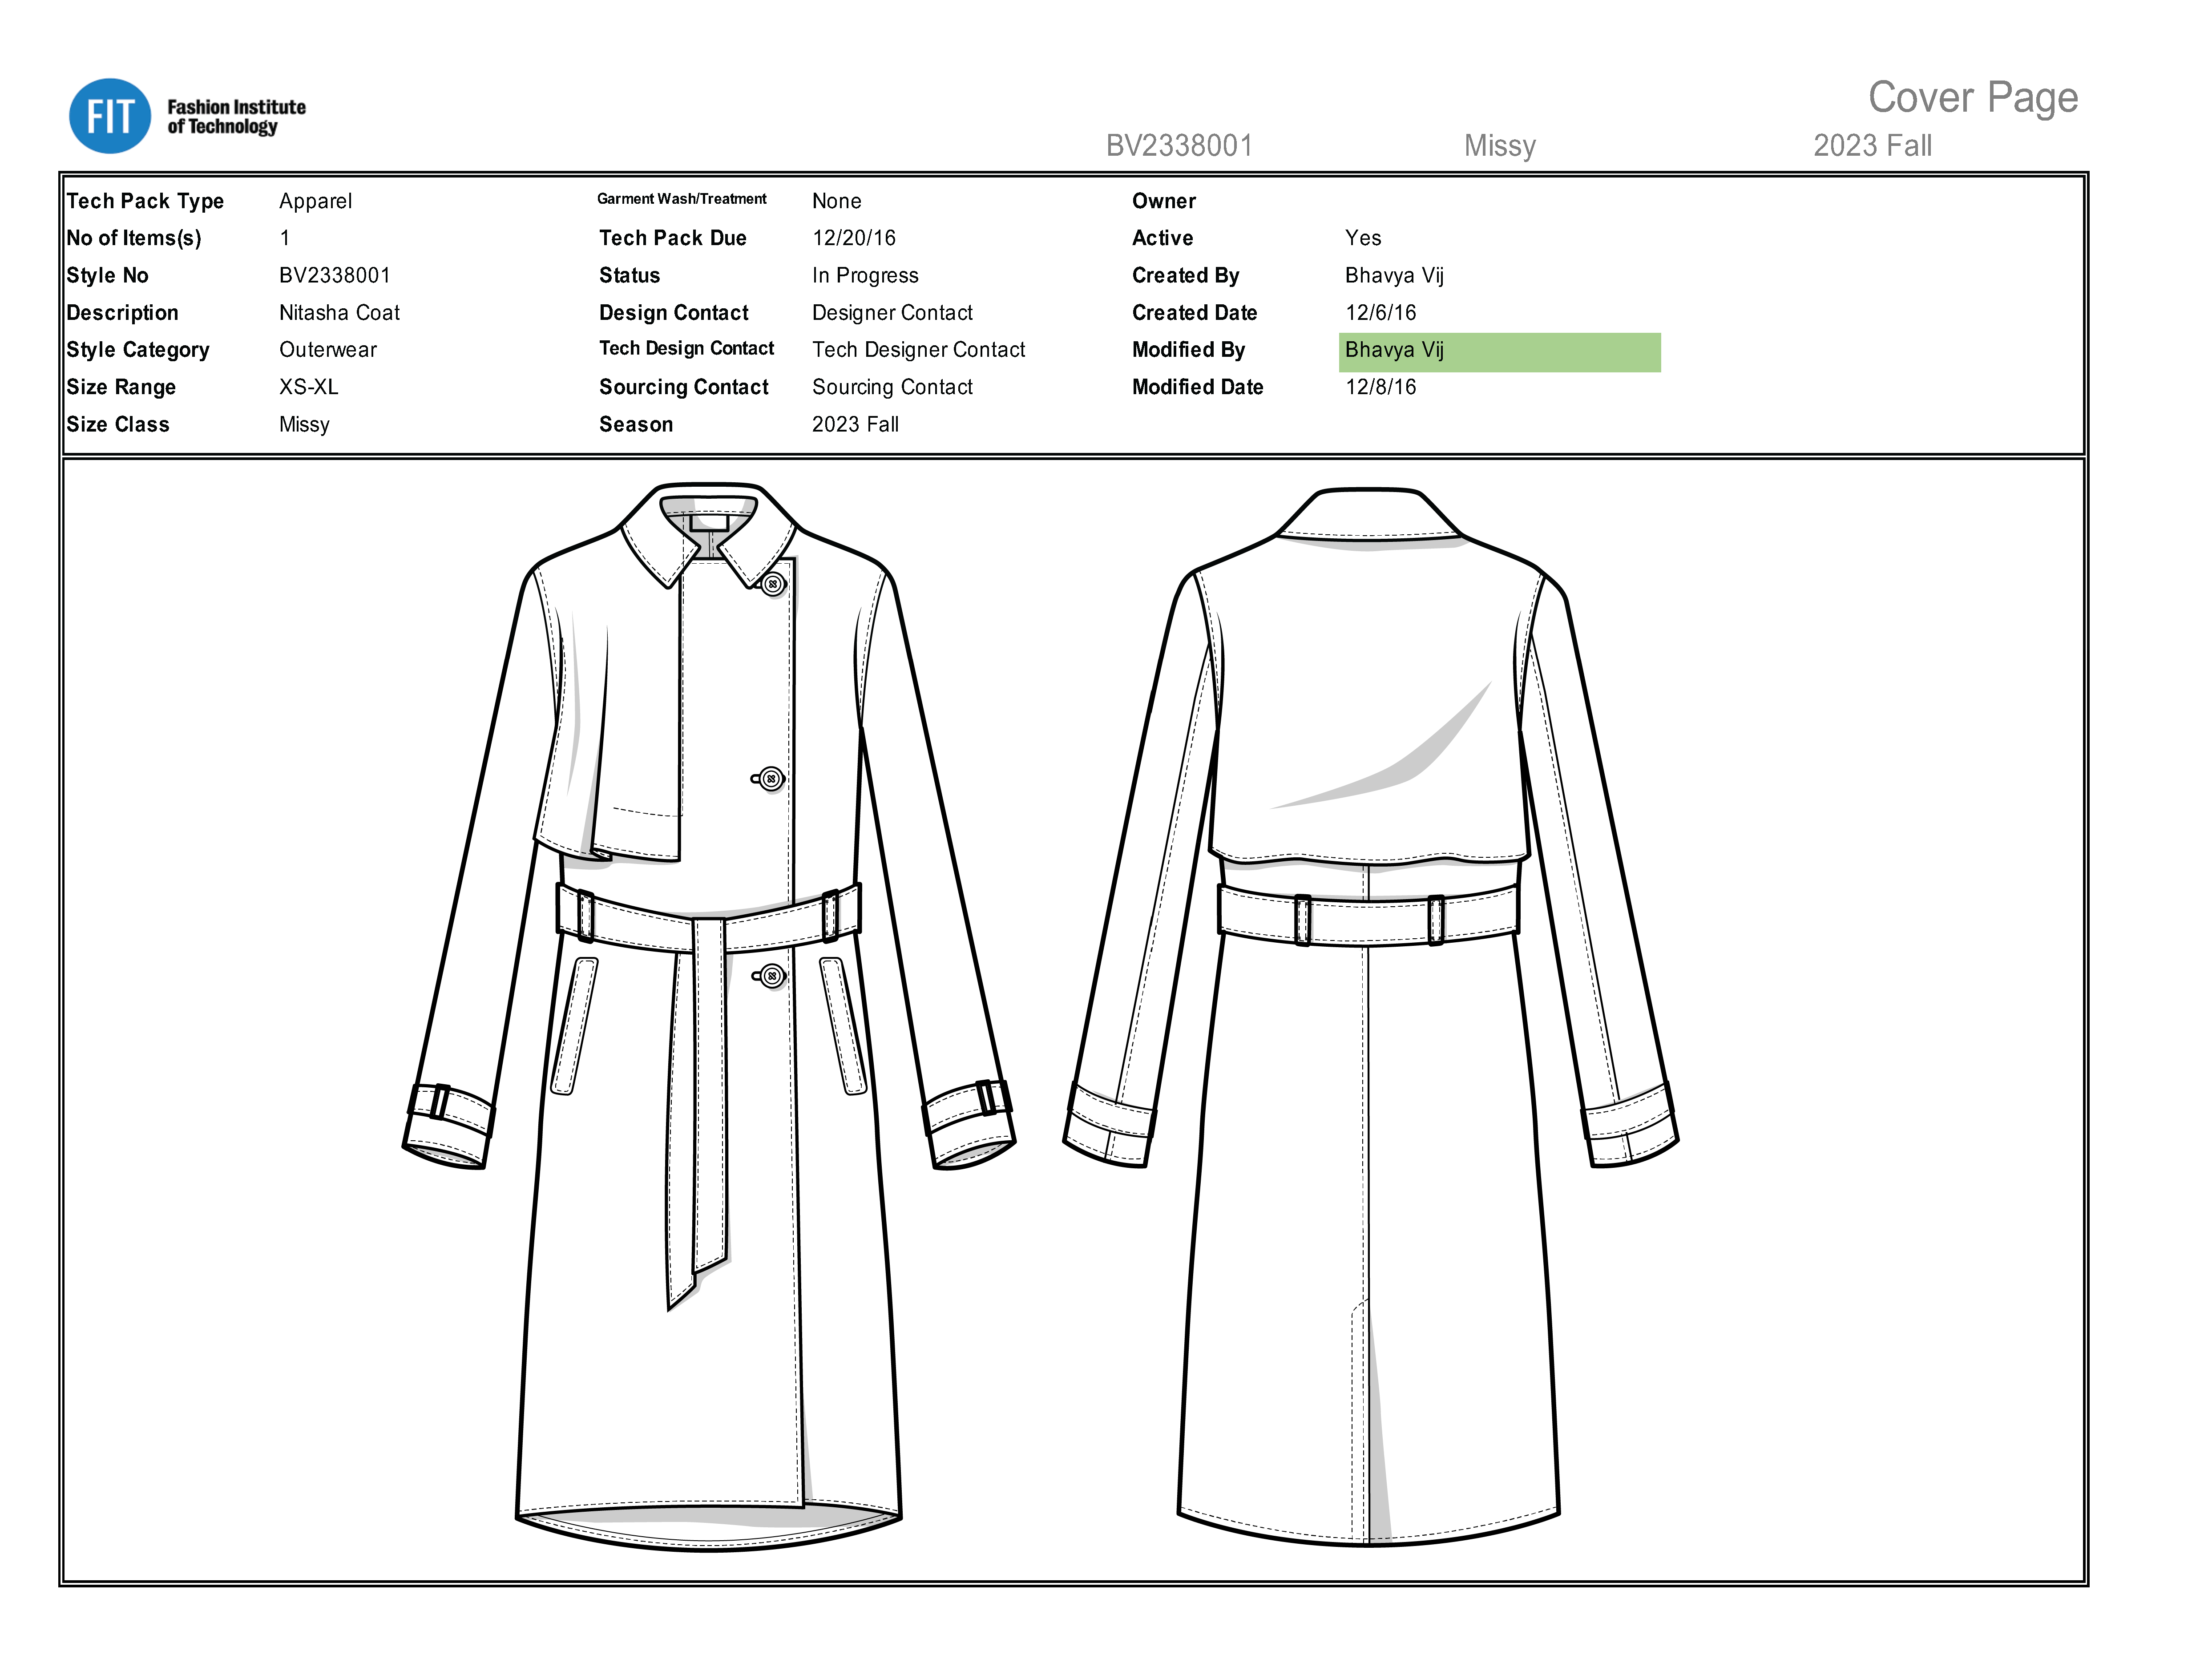
Task: Click the 'Description' label
Action: 122,313
